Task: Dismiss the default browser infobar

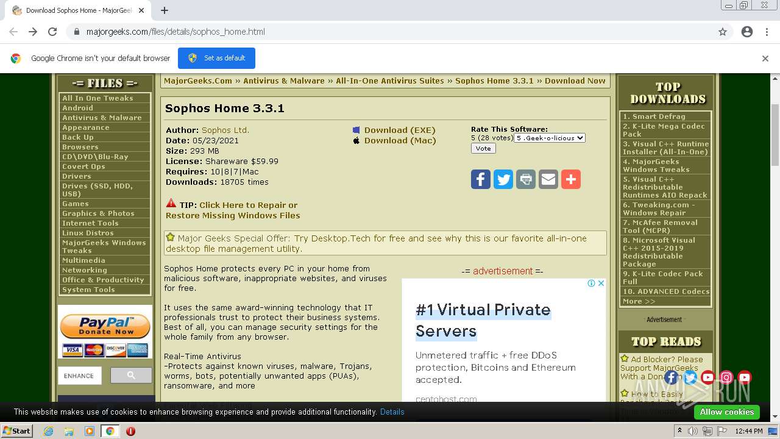Action: (x=765, y=59)
